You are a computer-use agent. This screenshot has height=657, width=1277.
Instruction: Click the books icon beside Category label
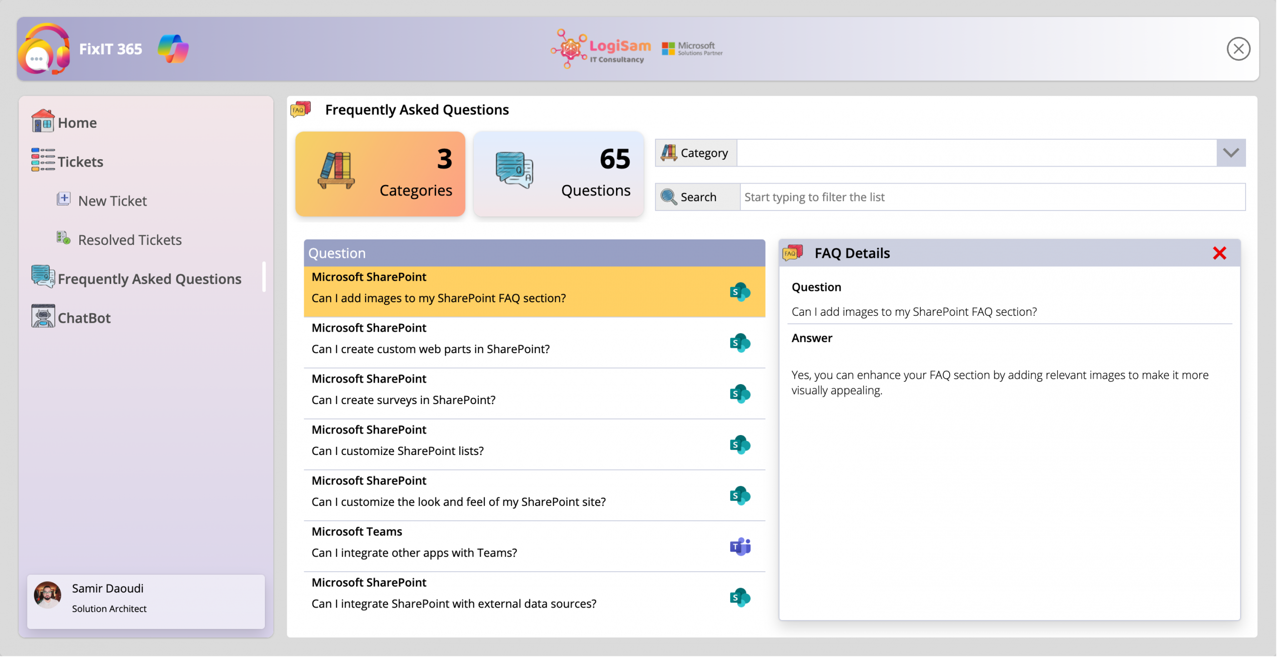click(x=668, y=153)
